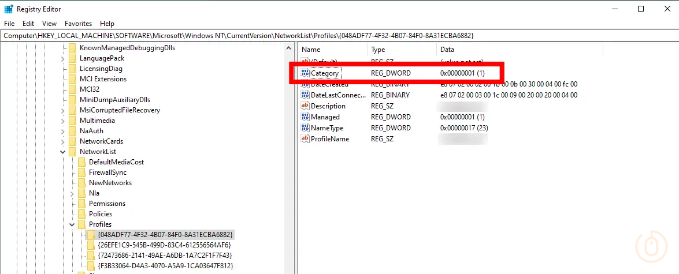The height and width of the screenshot is (274, 679).
Task: Open the Edit menu
Action: click(x=28, y=24)
